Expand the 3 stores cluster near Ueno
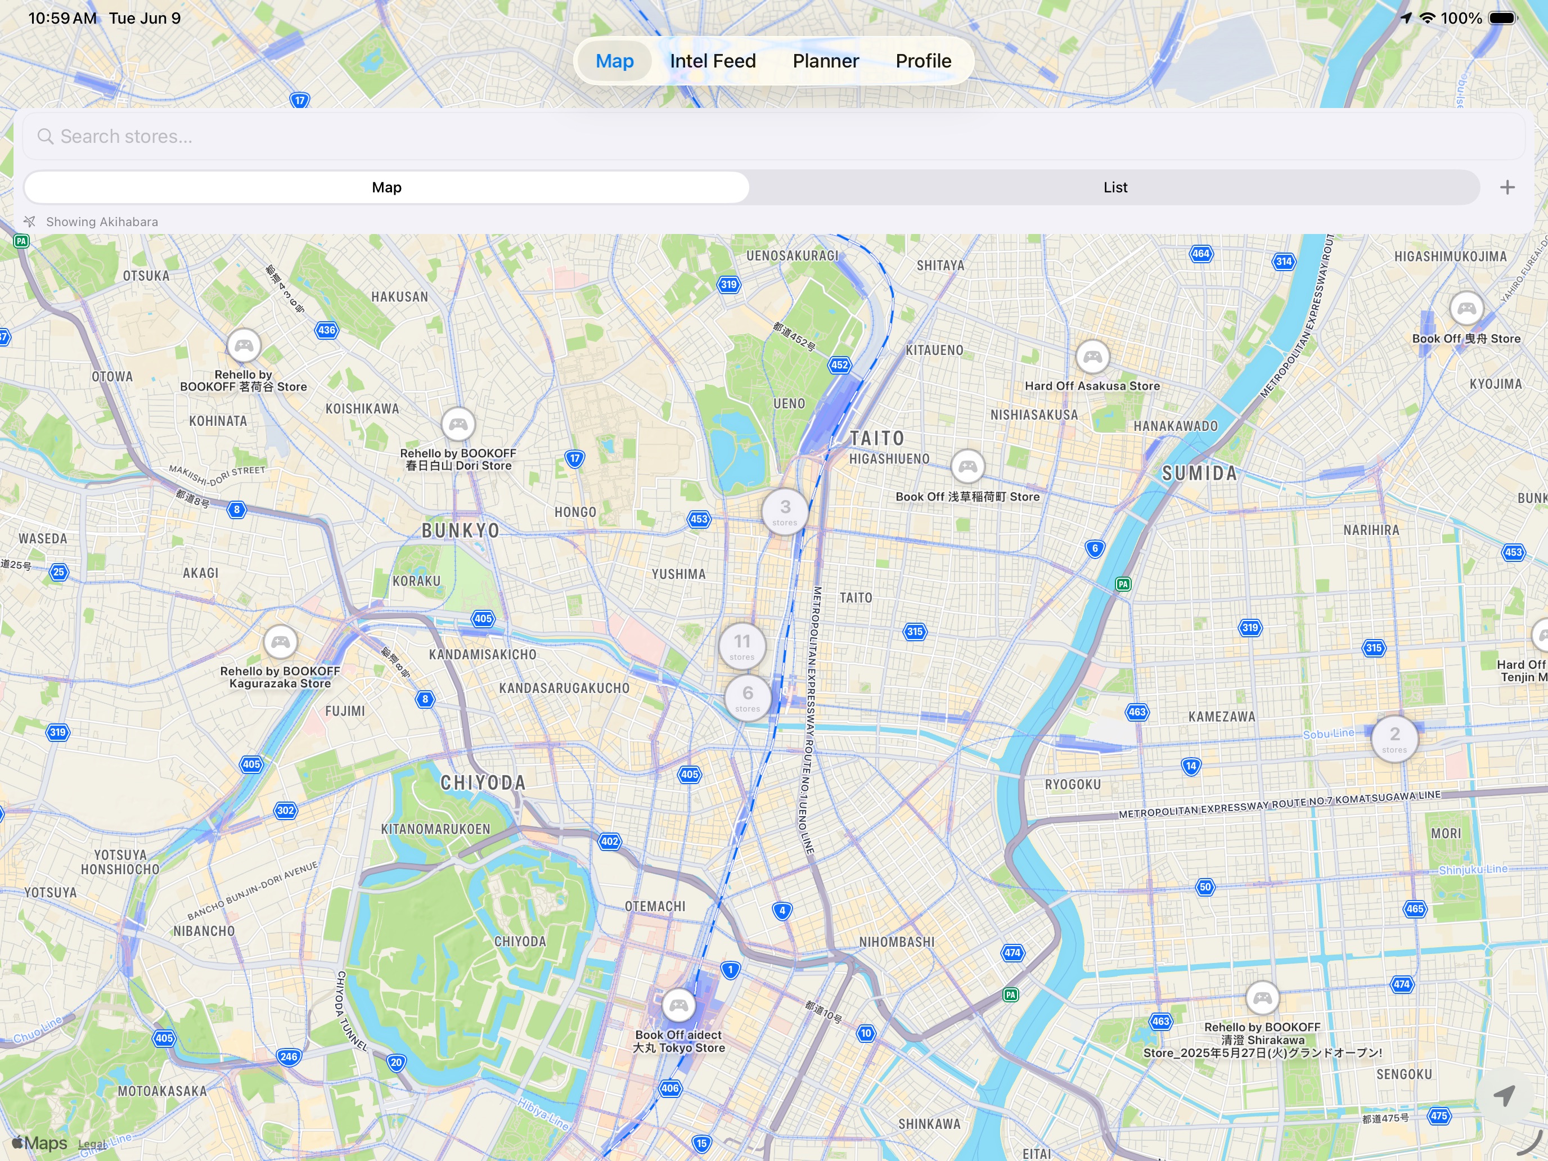The height and width of the screenshot is (1161, 1548). click(x=785, y=511)
